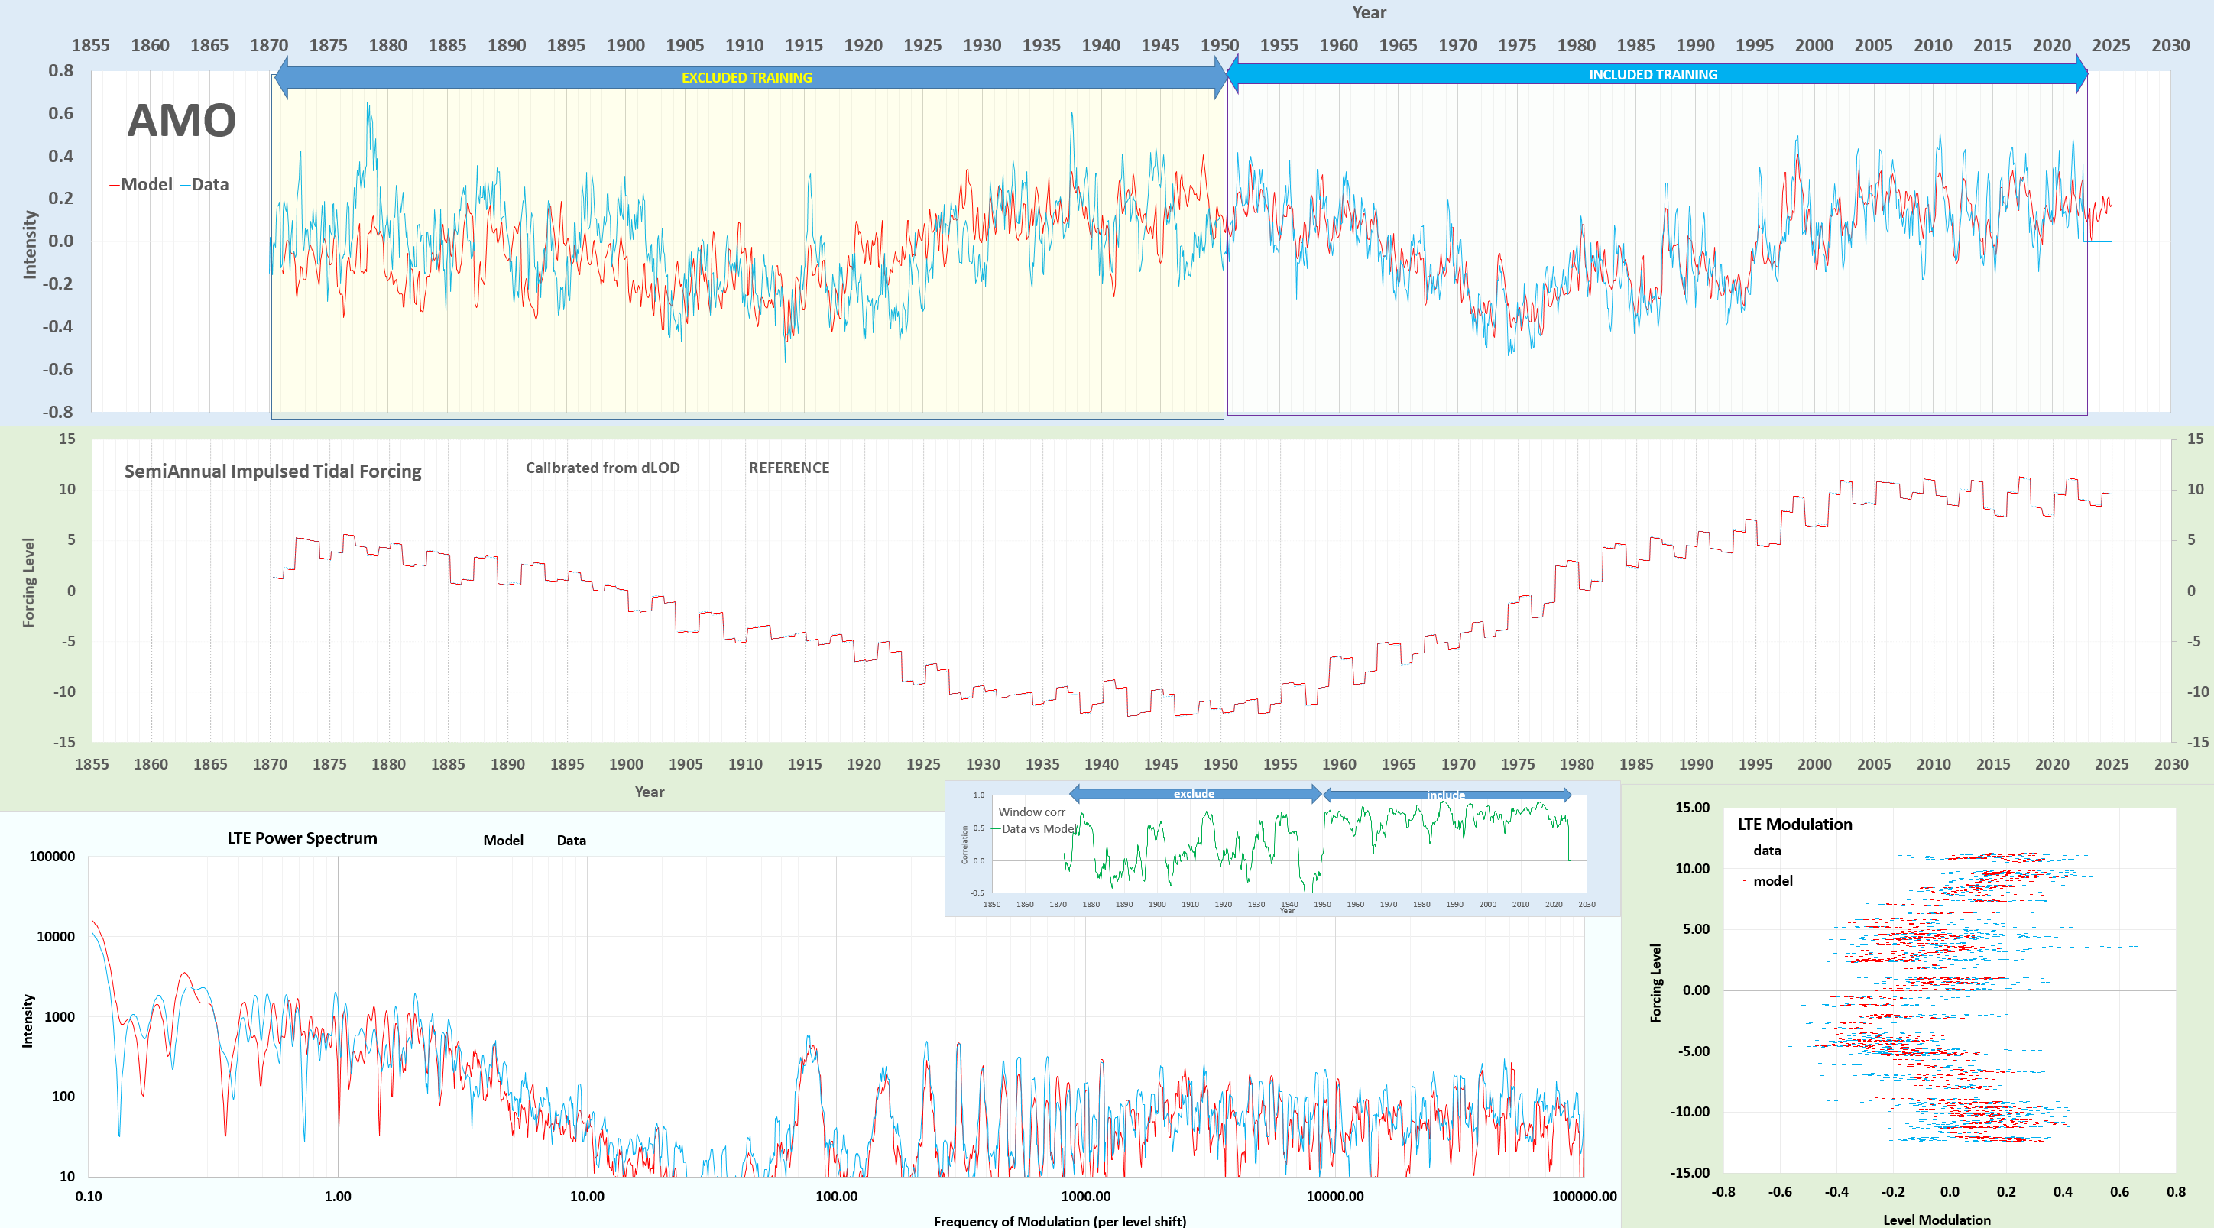This screenshot has width=2214, height=1228.
Task: Click the 0.8 tick on Level Modulation axis
Action: click(2175, 1192)
